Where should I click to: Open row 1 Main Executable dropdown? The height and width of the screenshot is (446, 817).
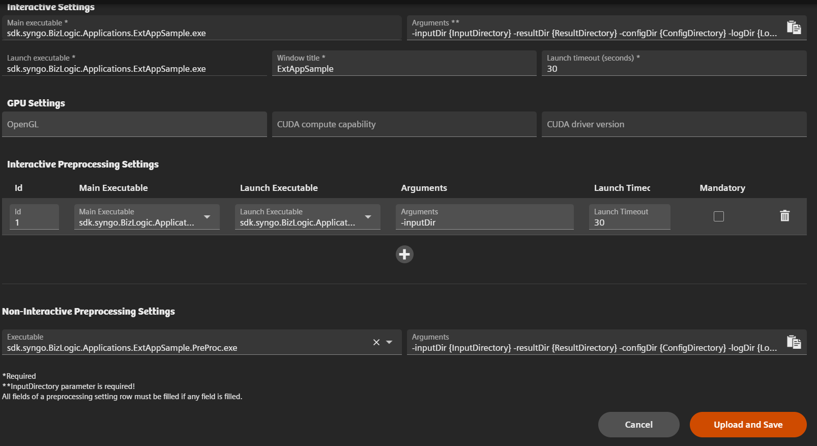[x=147, y=217]
